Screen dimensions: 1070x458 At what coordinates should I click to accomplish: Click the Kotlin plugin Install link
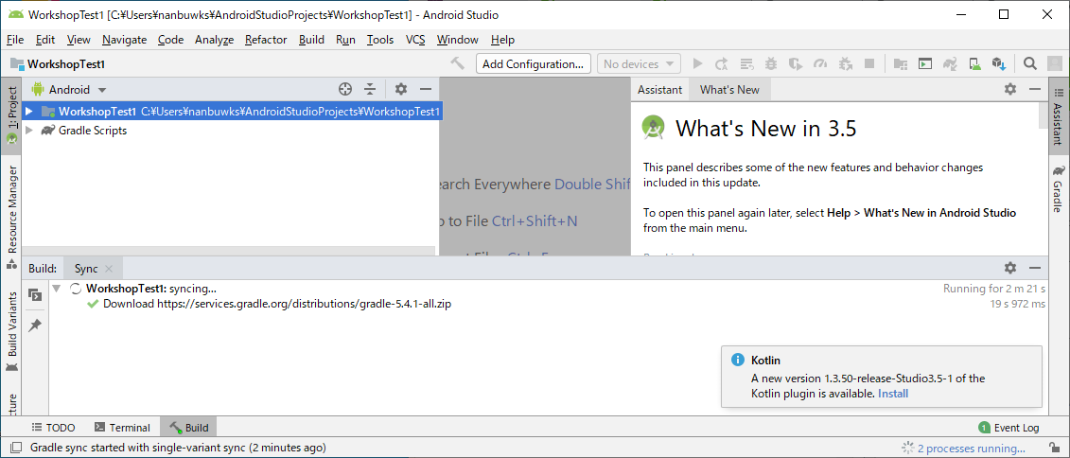click(x=892, y=393)
